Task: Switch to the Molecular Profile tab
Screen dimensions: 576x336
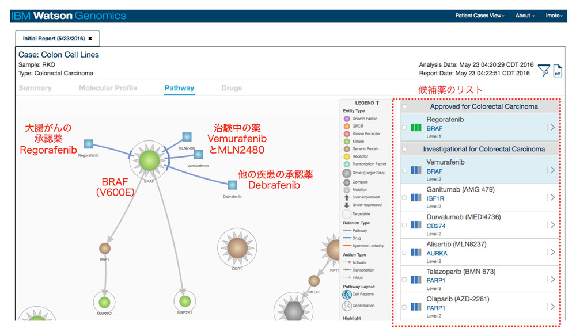Action: tap(108, 88)
